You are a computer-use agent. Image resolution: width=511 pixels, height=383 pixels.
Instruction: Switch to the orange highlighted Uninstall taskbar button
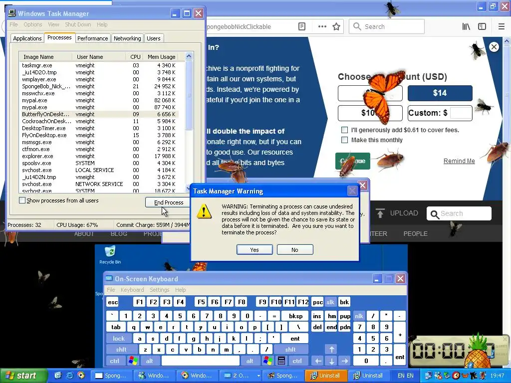coord(326,376)
